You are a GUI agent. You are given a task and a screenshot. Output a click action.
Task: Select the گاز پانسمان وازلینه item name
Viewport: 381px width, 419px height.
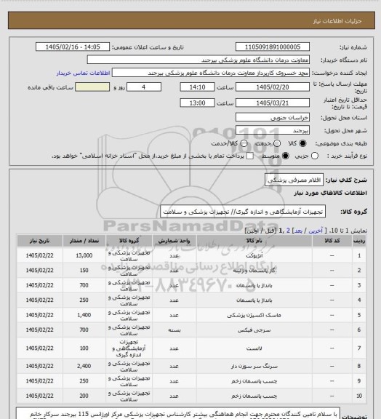[254, 271]
